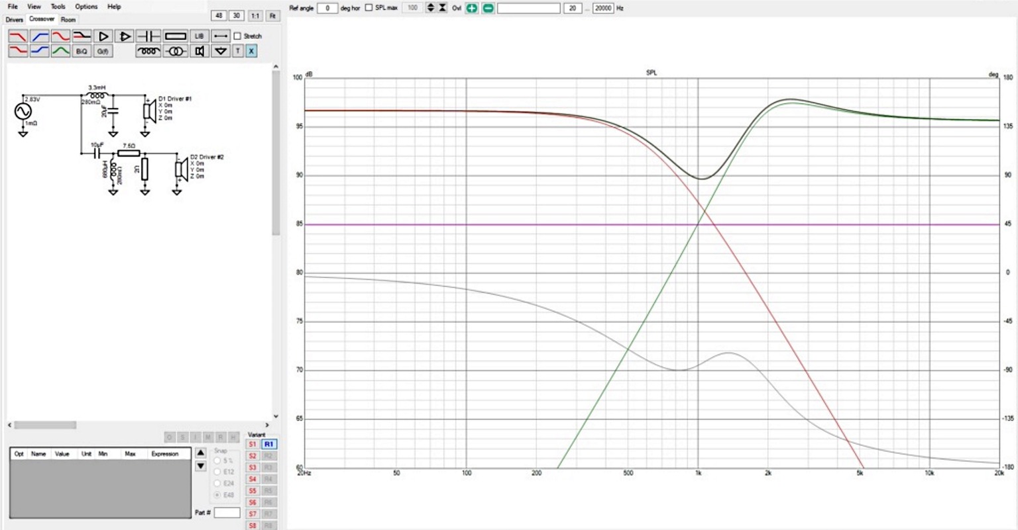1018x530 pixels.
Task: Select the E12 snap radio button
Action: (217, 472)
